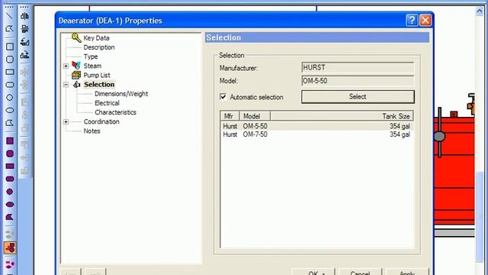The width and height of the screenshot is (488, 275).
Task: Confirm the dialog with OK
Action: click(x=313, y=272)
